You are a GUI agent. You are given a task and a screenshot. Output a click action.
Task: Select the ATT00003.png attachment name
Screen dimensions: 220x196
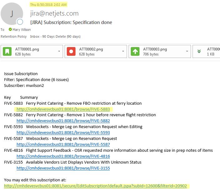[155, 49]
